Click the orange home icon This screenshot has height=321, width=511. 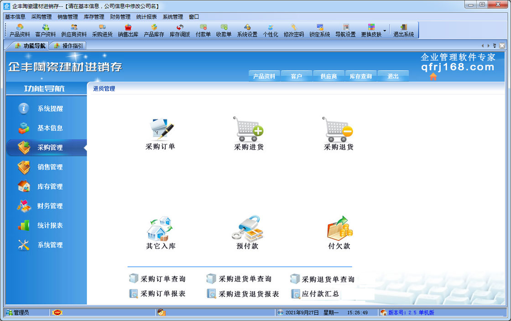click(x=433, y=77)
